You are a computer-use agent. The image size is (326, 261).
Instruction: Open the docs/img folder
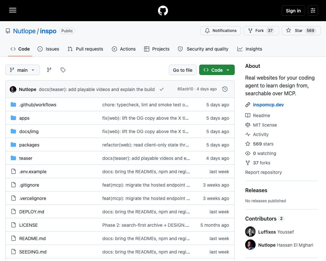pos(29,131)
